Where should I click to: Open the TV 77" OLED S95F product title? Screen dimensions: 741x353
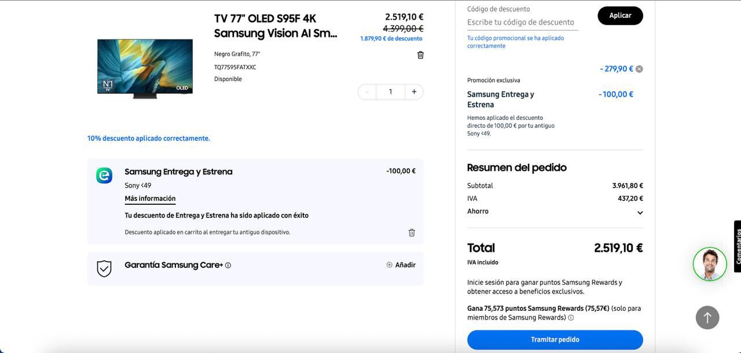(276, 26)
